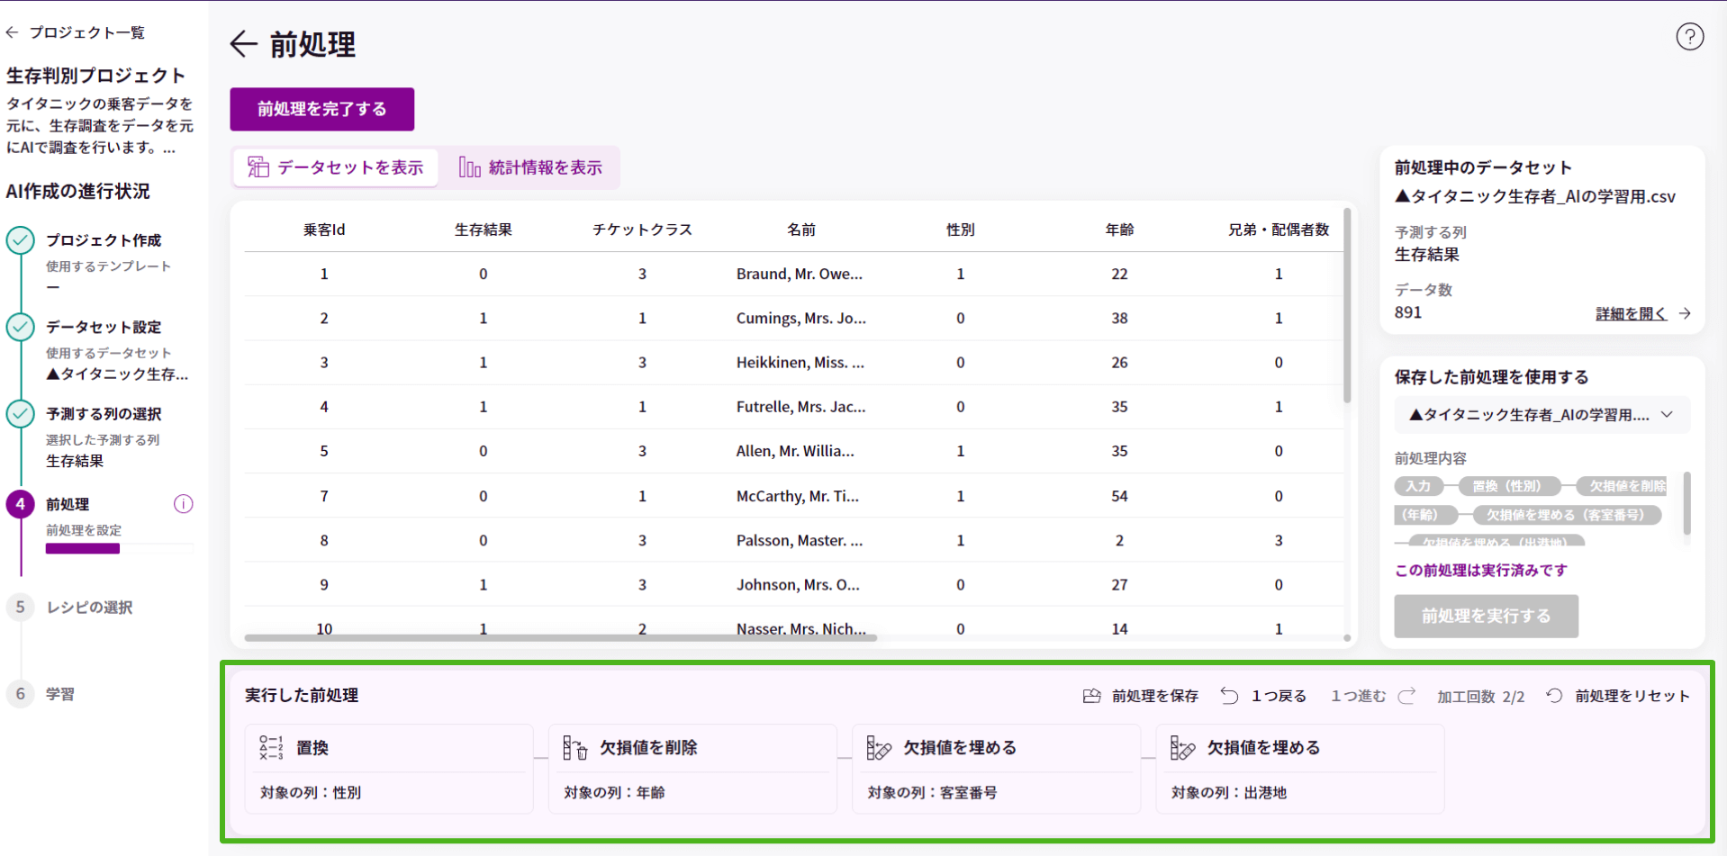This screenshot has width=1727, height=856.
Task: Click the 欠損値を削除 step icon
Action: (x=574, y=747)
